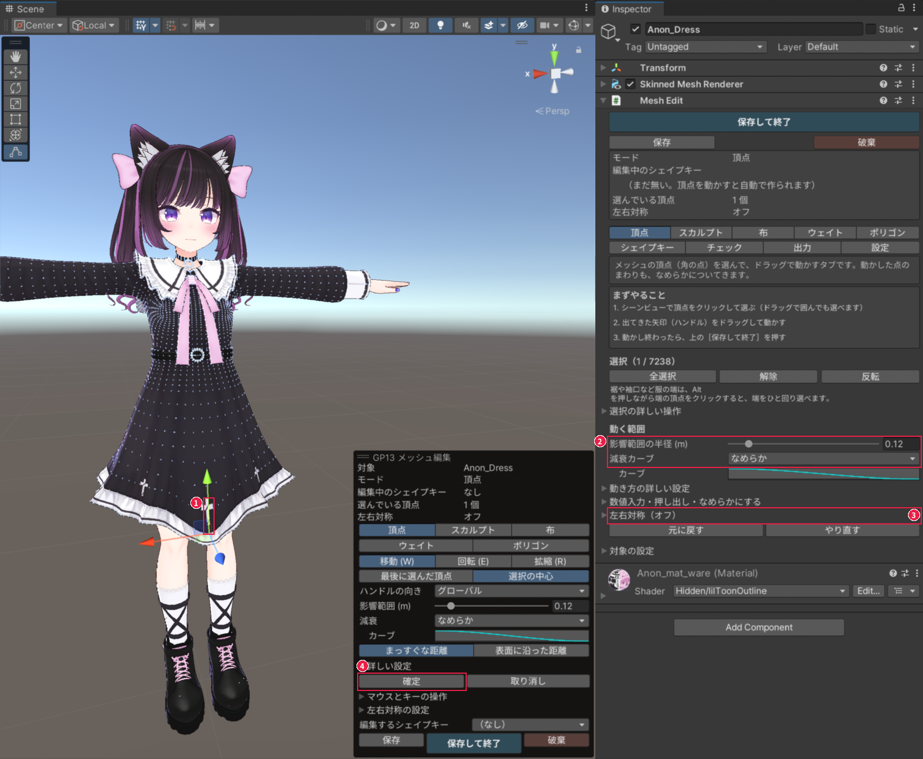
Task: Select the Rect transform tool
Action: click(16, 119)
